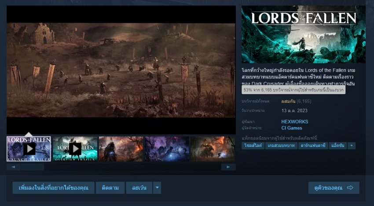Play the Overview Trailer thumbnail

coord(75,149)
